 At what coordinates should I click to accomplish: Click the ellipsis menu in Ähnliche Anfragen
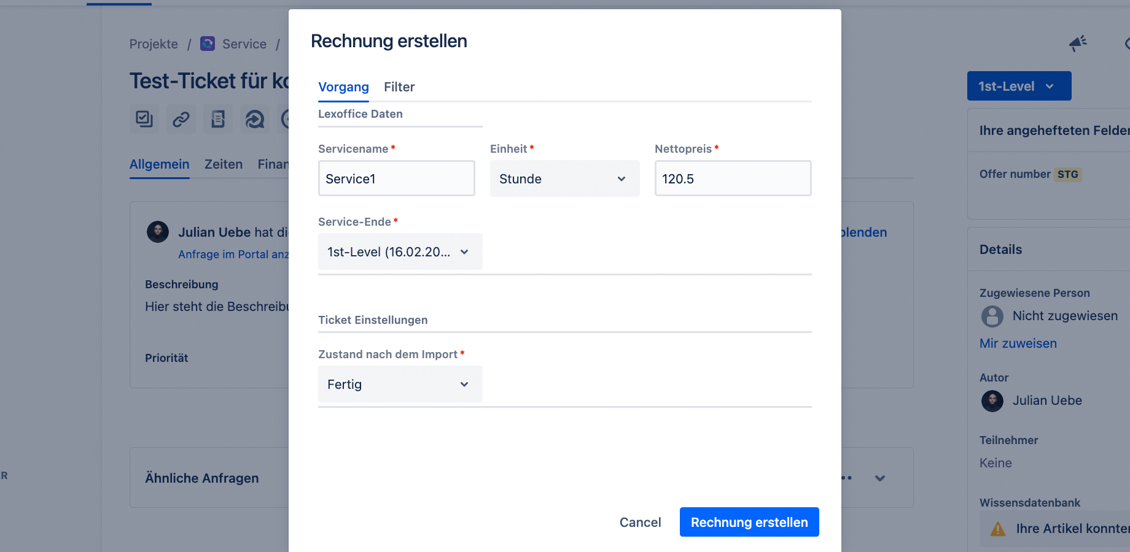click(x=846, y=478)
